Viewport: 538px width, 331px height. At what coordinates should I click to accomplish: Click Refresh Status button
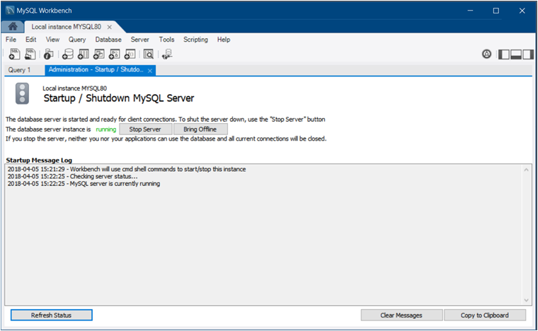52,315
